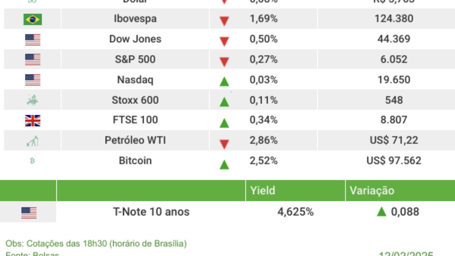Open the S&P 500 row label
The width and height of the screenshot is (455, 256).
(135, 59)
